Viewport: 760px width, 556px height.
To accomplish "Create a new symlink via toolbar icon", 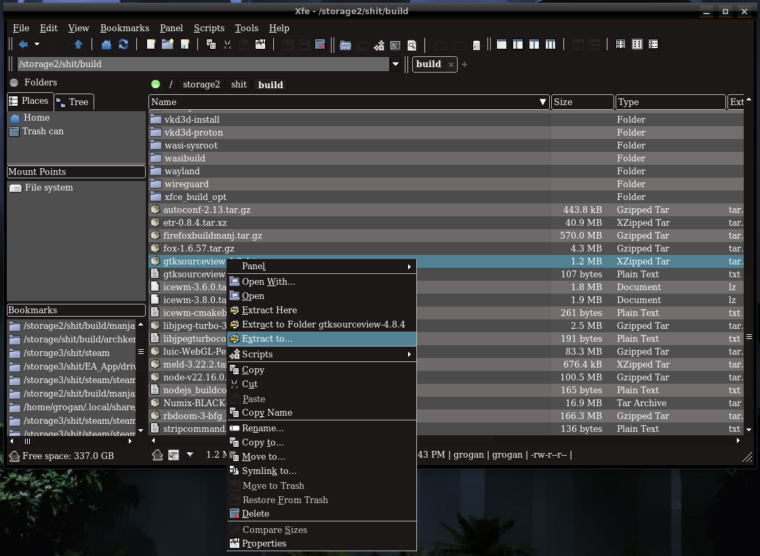I will [184, 45].
